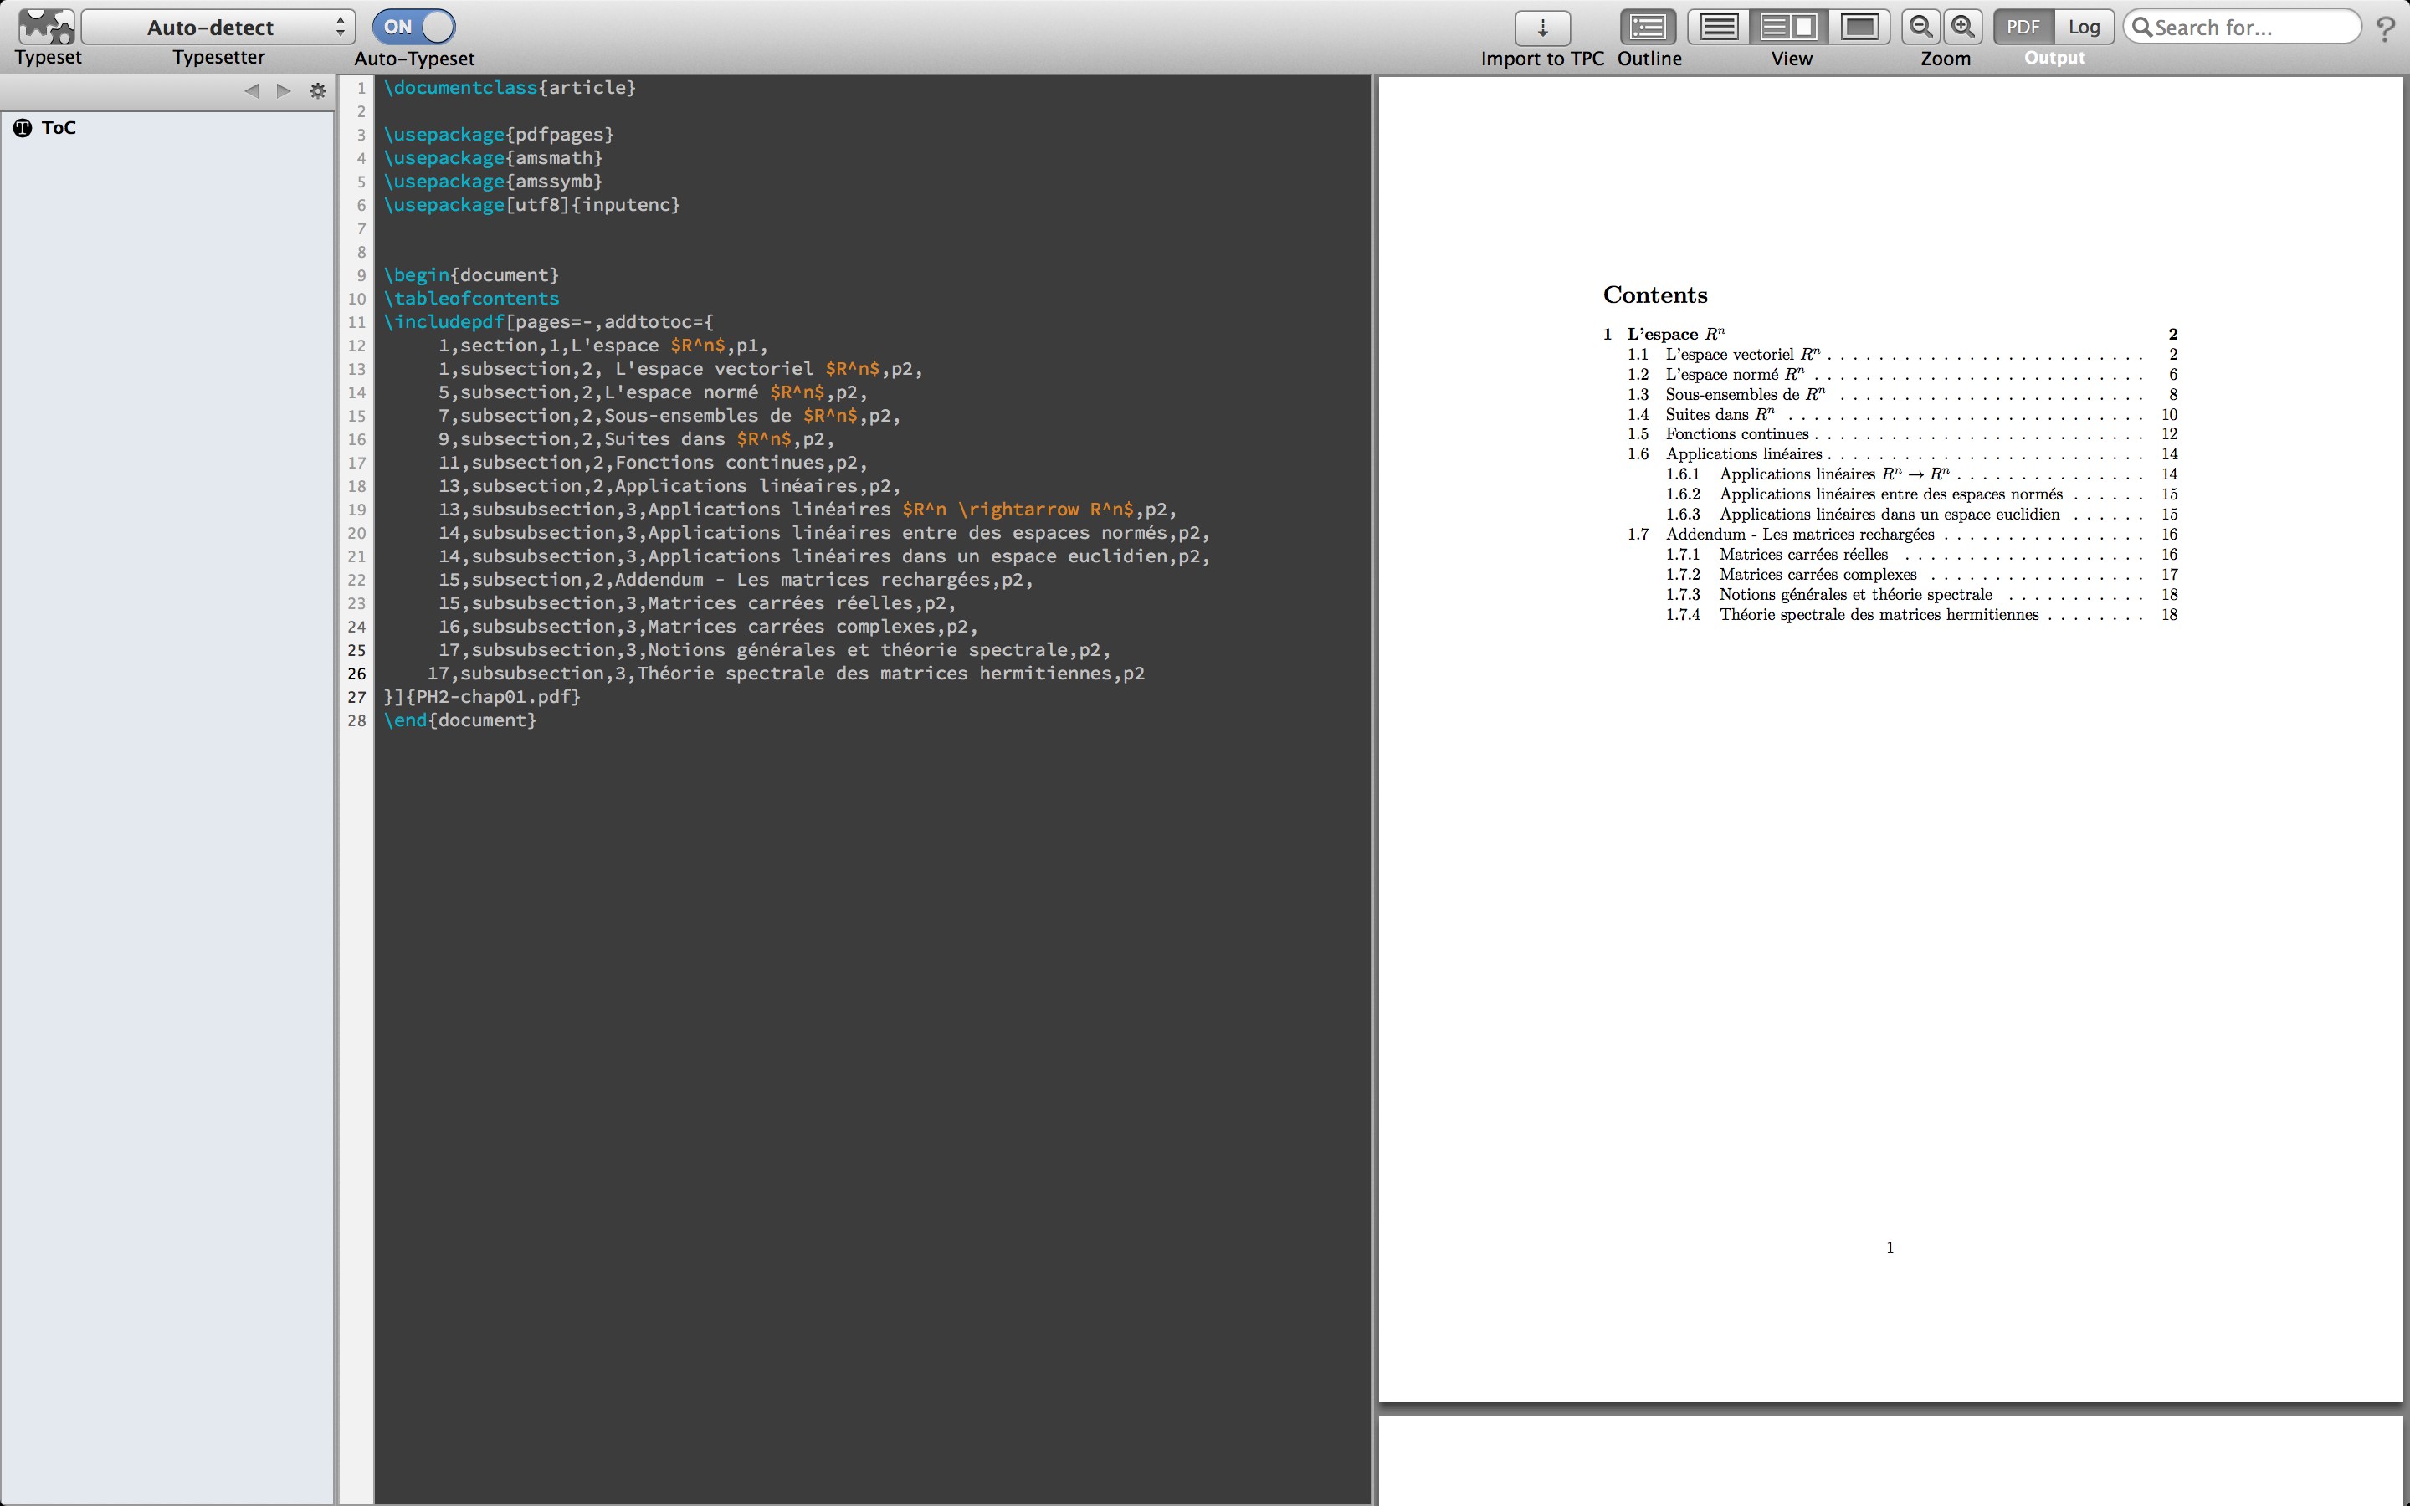Click on \begin{document} line

471,275
